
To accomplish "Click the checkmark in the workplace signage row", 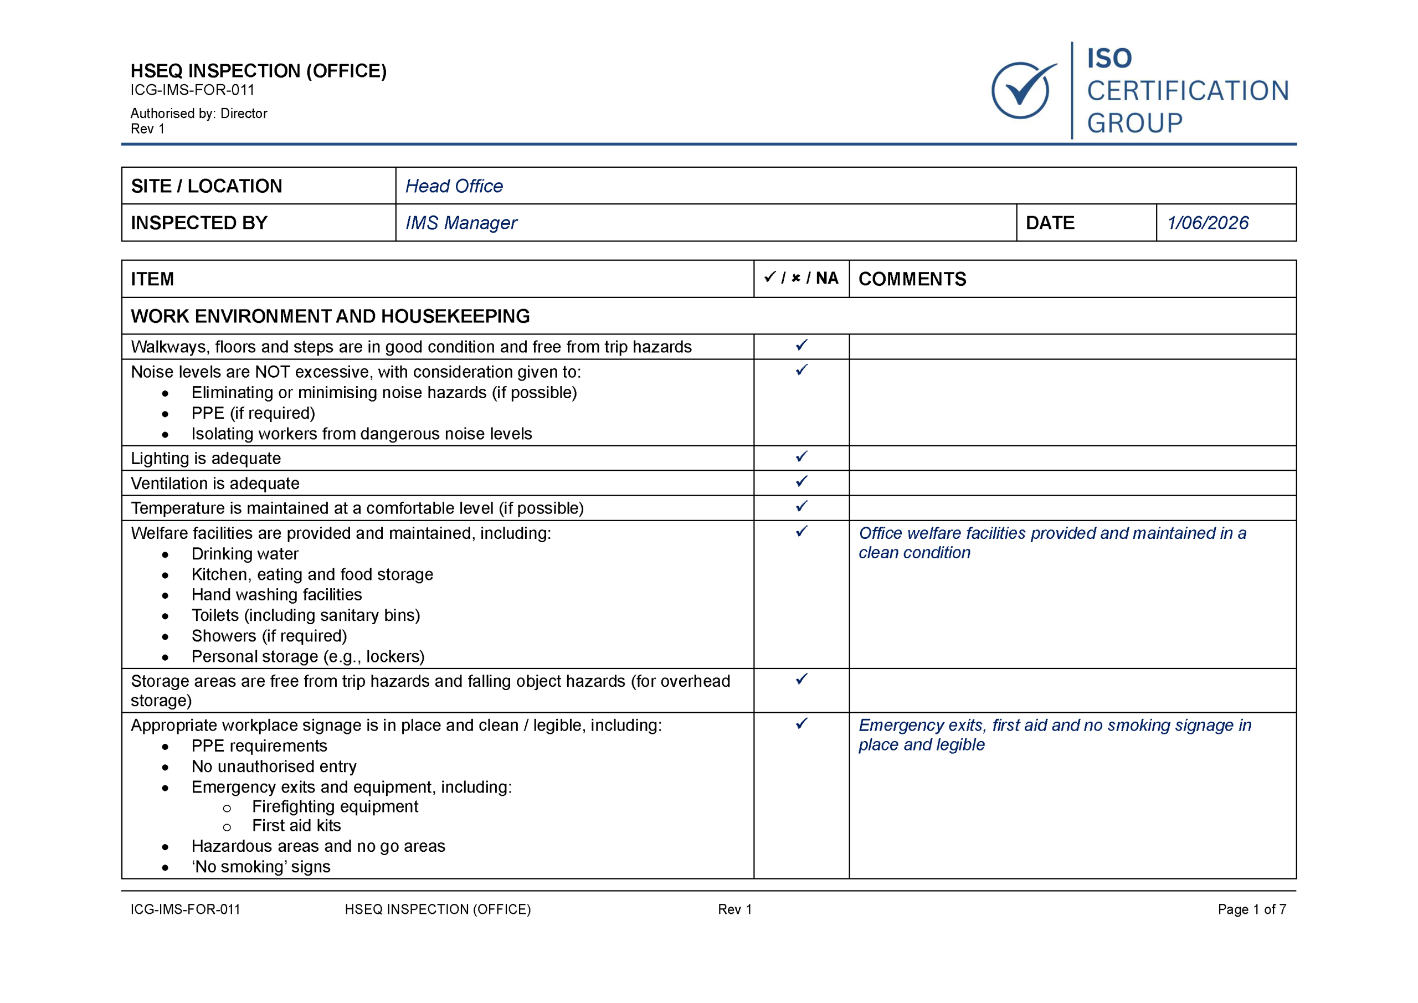I will click(802, 723).
